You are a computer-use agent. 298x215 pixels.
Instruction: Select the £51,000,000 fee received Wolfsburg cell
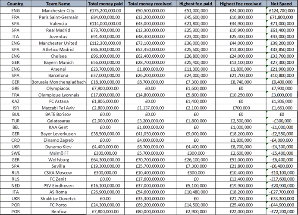tap(241, 159)
